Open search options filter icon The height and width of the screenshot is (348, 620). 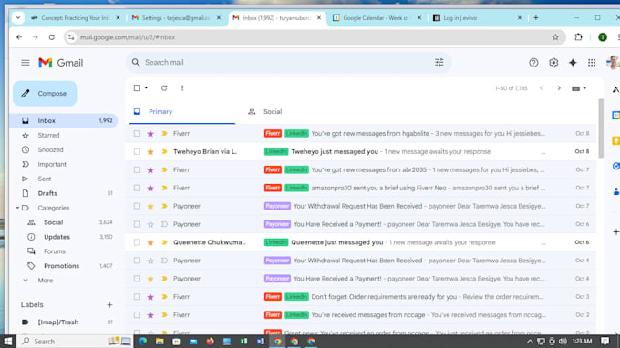tap(439, 63)
